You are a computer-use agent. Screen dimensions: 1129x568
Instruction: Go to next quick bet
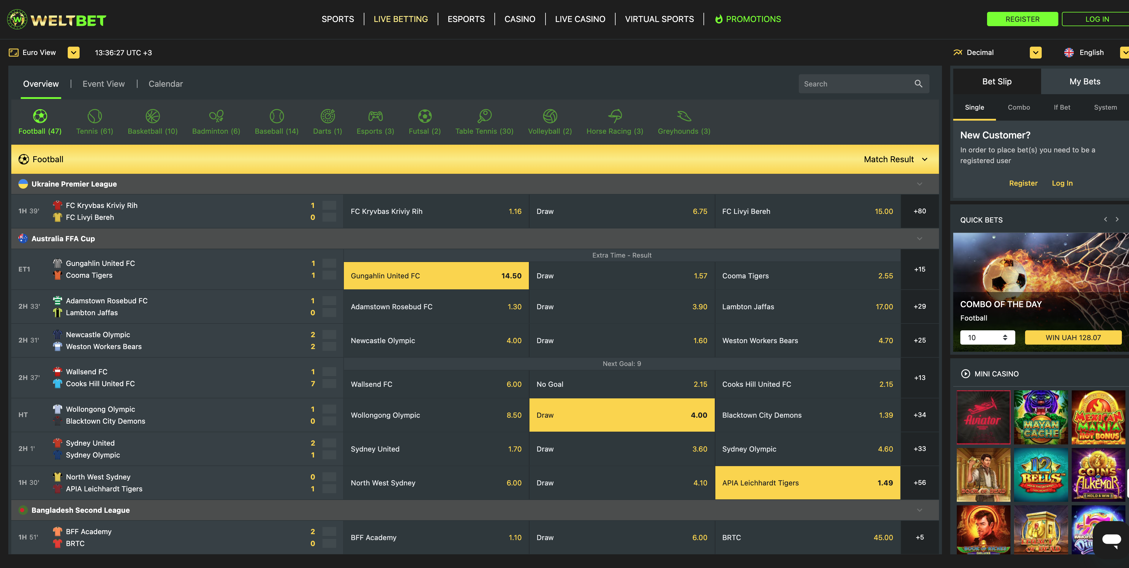pyautogui.click(x=1117, y=219)
